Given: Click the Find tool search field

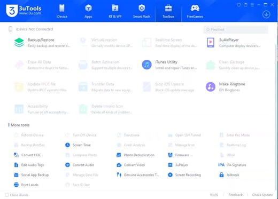Looking at the screenshot, I should coord(236,29).
